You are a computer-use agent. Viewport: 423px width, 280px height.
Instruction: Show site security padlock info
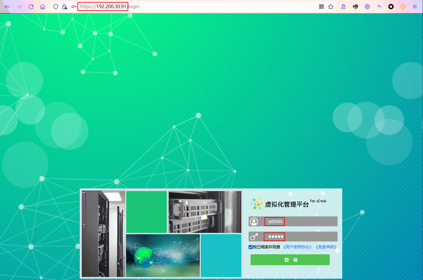(65, 7)
